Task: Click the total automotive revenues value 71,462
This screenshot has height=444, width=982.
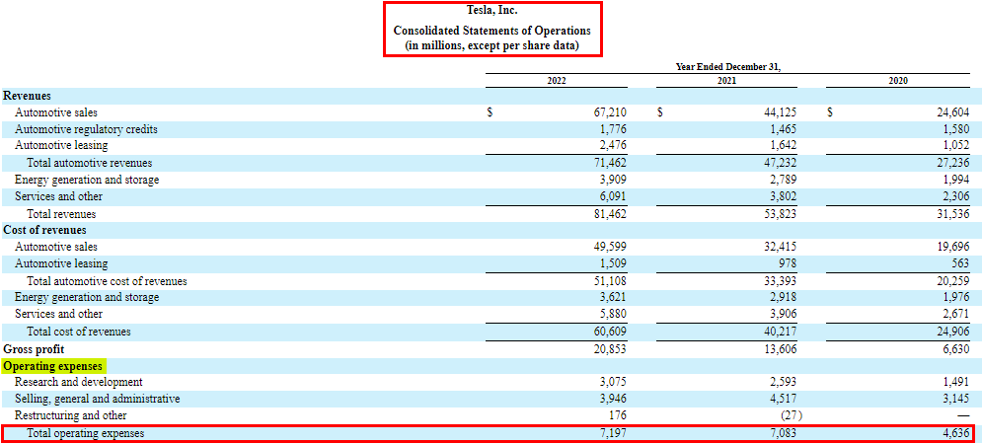Action: point(609,163)
